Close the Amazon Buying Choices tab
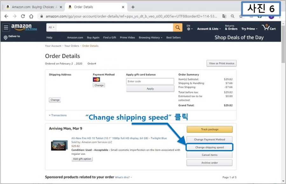 point(61,7)
